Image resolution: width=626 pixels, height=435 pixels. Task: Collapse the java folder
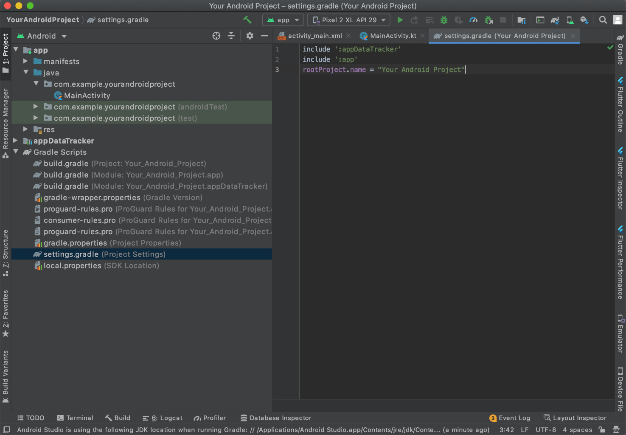click(26, 73)
